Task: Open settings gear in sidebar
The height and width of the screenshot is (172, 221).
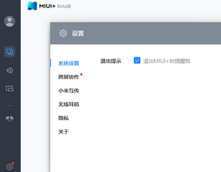Action: pyautogui.click(x=10, y=167)
